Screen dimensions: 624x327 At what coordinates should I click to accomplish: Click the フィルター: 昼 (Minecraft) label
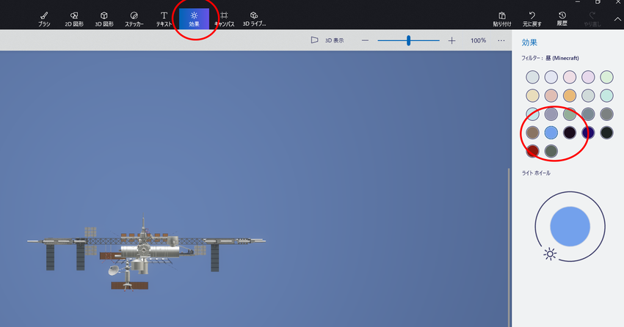pos(550,58)
